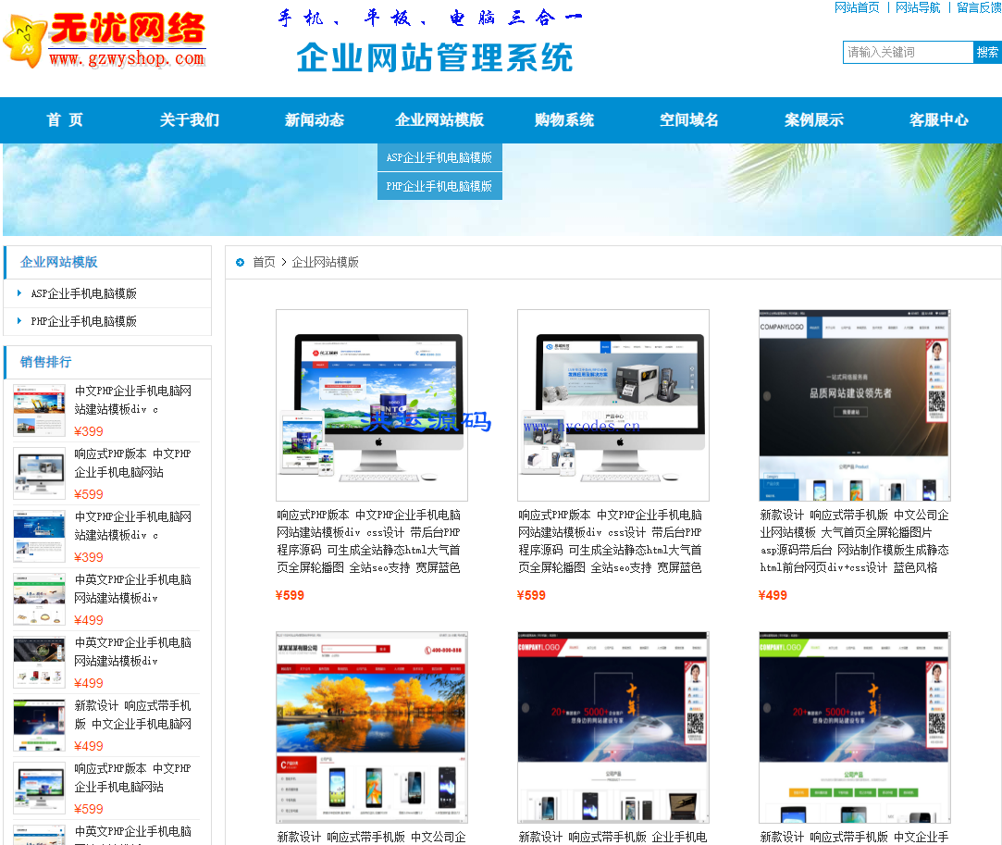Open third product image 品质网站建设领先者
Screen dimensions: 1002x845
(x=855, y=405)
